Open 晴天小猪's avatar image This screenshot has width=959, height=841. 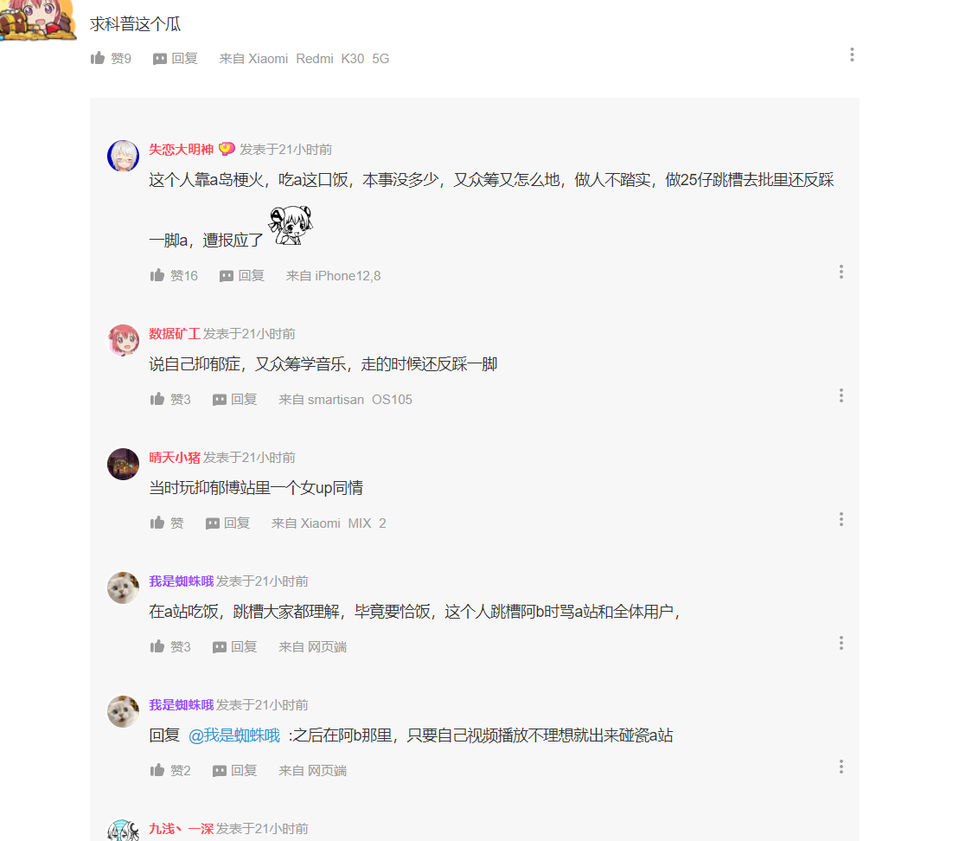pos(123,464)
